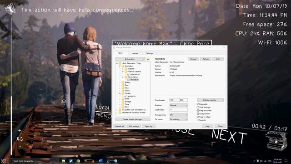Screen dimensions: 291x164
Task: Enable the Click through checkbox
Action: (x=198, y=108)
